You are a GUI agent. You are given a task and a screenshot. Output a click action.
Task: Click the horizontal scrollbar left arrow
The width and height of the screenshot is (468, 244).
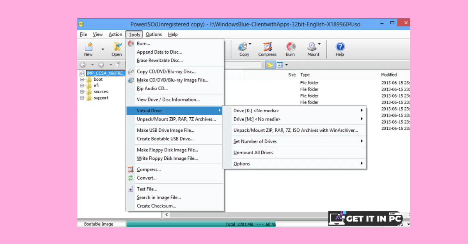167,214
